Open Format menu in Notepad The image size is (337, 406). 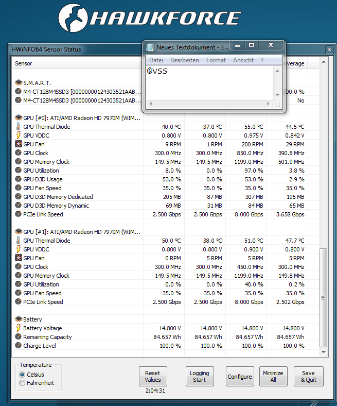(x=216, y=60)
